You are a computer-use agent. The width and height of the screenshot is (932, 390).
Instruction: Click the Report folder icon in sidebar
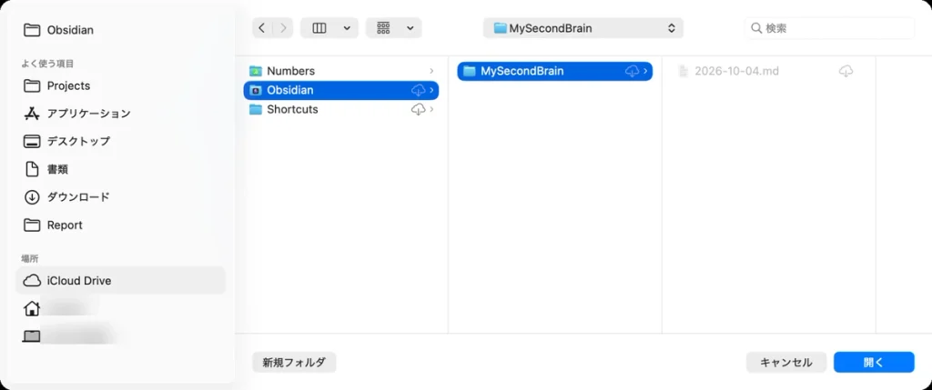point(32,225)
